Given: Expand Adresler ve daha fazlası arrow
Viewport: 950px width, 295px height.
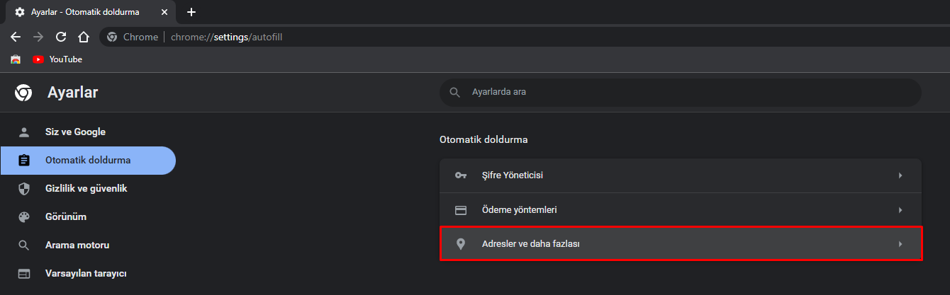Looking at the screenshot, I should tap(900, 244).
